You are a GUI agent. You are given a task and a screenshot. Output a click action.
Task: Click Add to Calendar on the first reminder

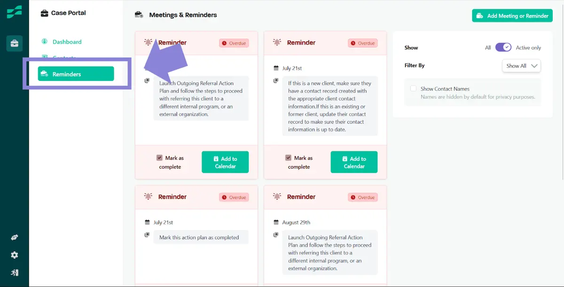225,162
